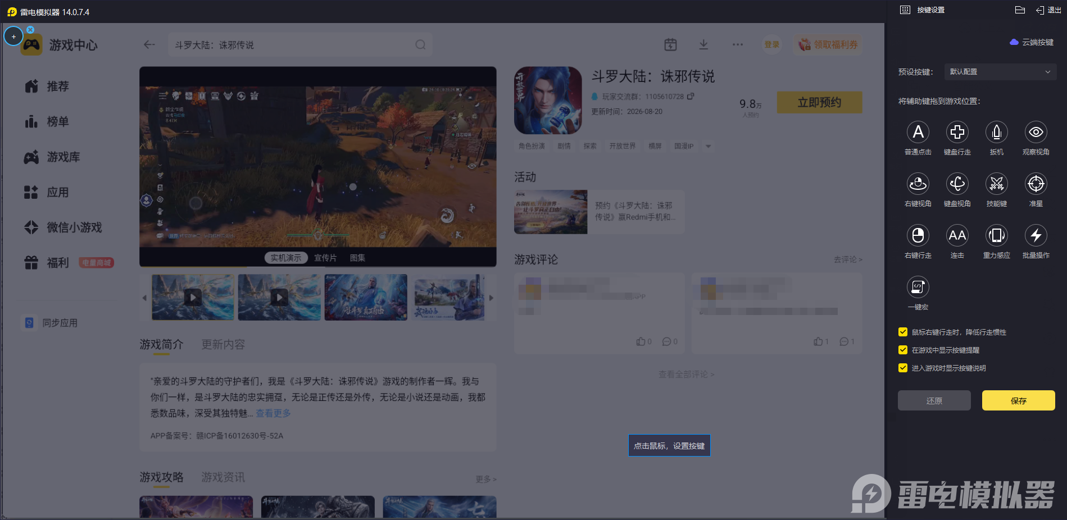
Task: Open the calendar icon in top bar
Action: pos(670,44)
